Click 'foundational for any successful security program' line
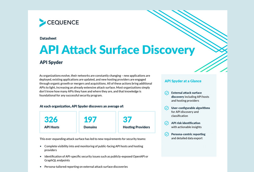This screenshot has width=254, height=172. 71,96
